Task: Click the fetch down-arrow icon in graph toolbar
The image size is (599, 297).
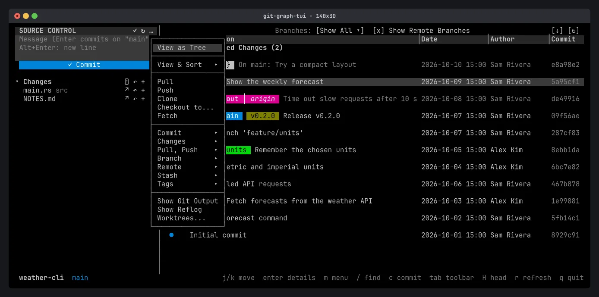Action: point(557,31)
